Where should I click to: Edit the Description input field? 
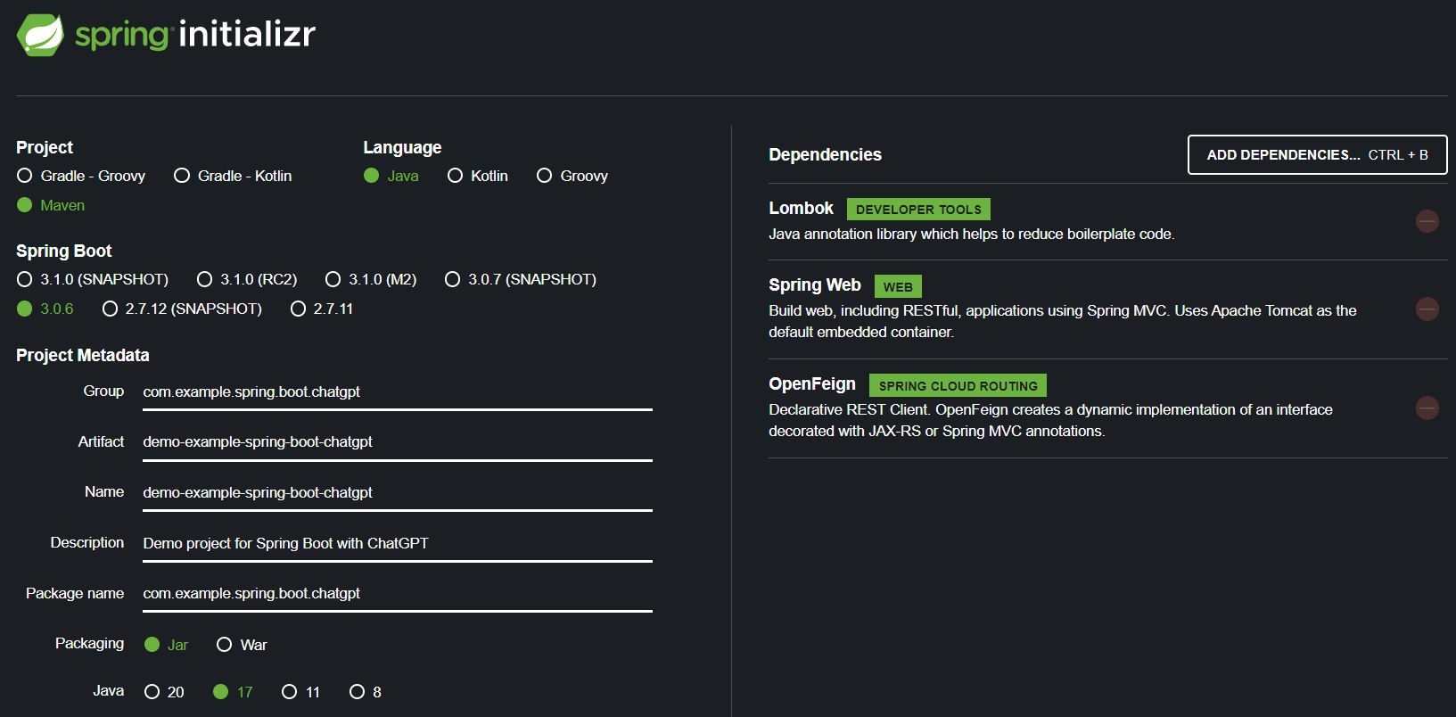[x=398, y=543]
